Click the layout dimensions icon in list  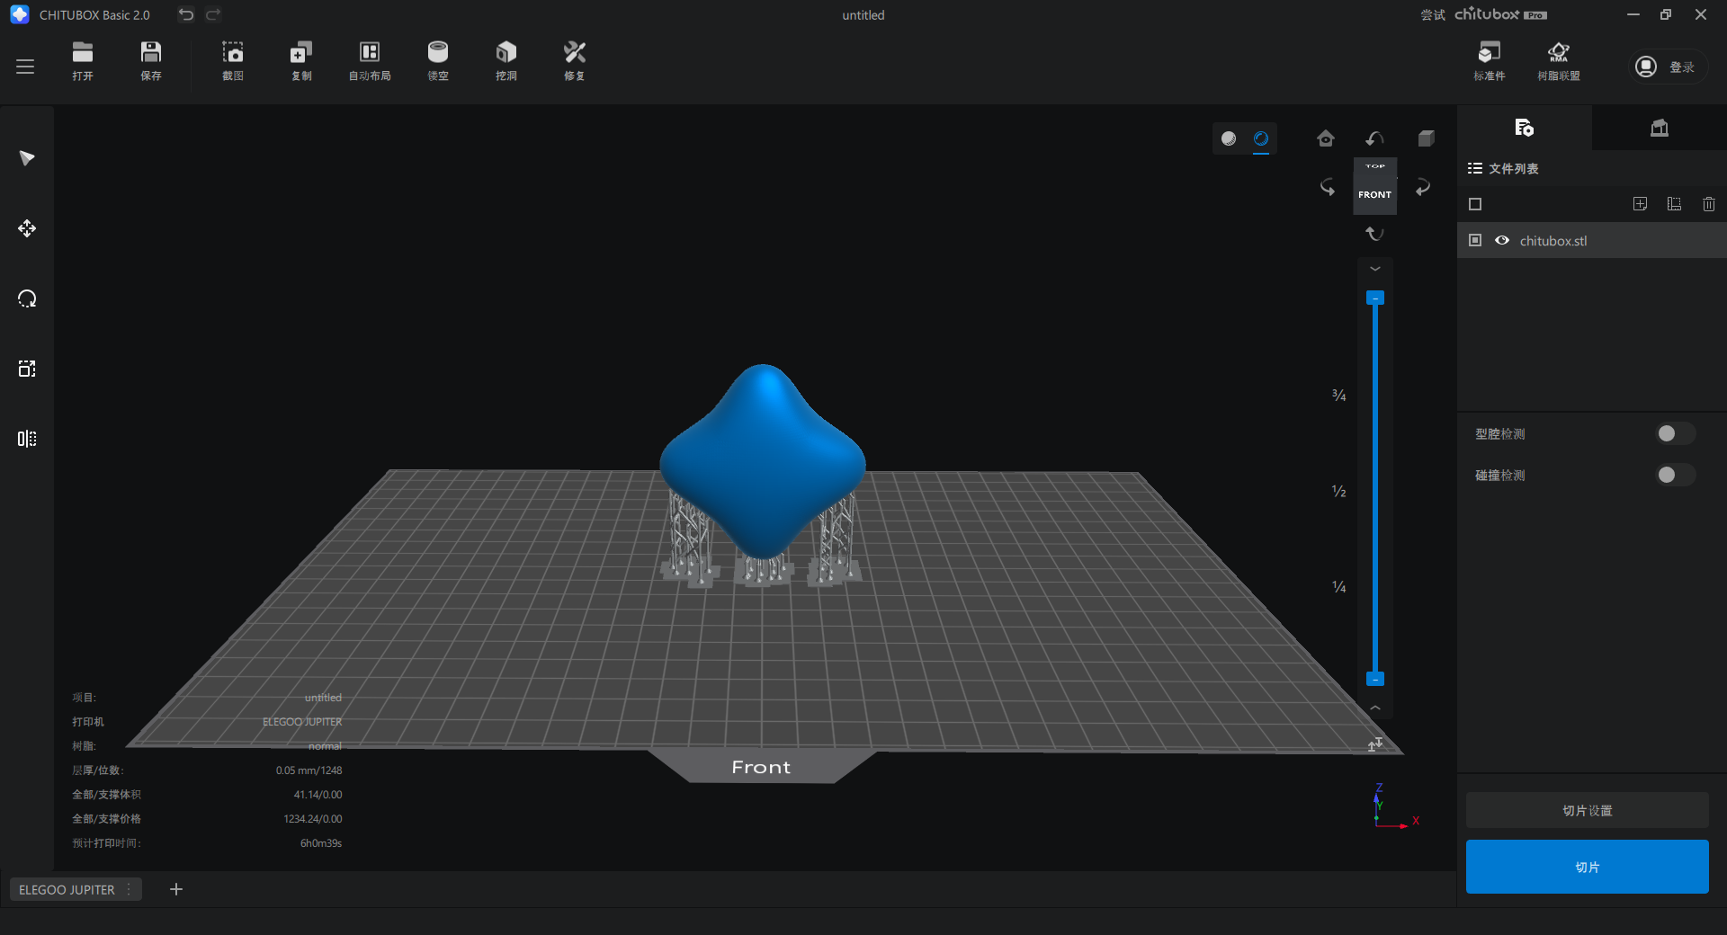(1674, 204)
